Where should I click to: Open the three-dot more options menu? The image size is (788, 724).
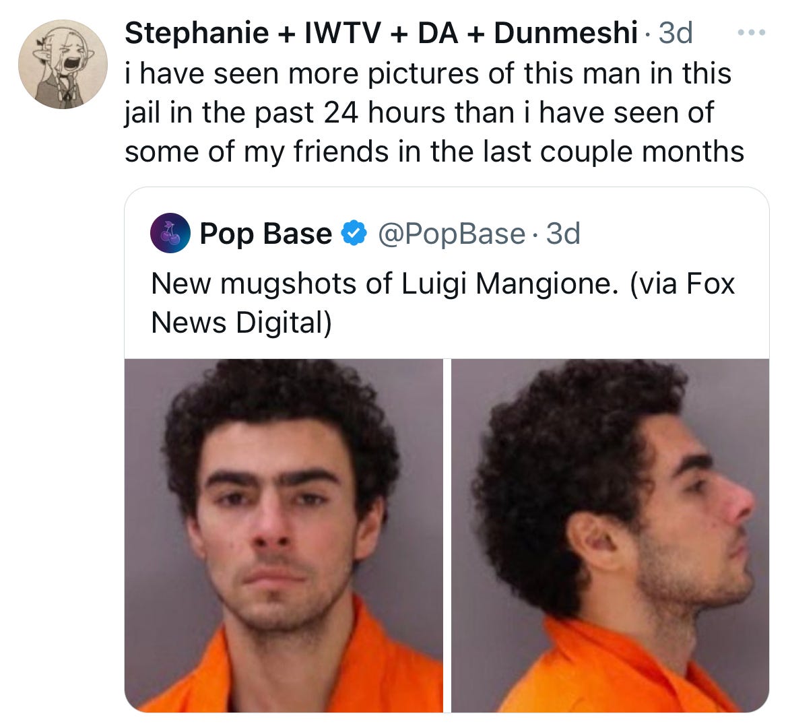tap(752, 32)
